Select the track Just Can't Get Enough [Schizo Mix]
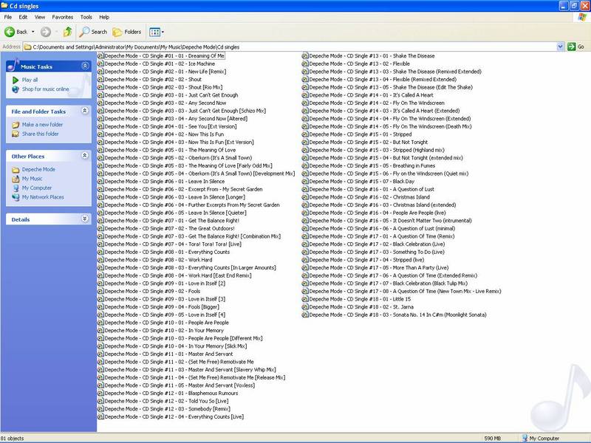The height and width of the screenshot is (443, 591). click(x=185, y=111)
